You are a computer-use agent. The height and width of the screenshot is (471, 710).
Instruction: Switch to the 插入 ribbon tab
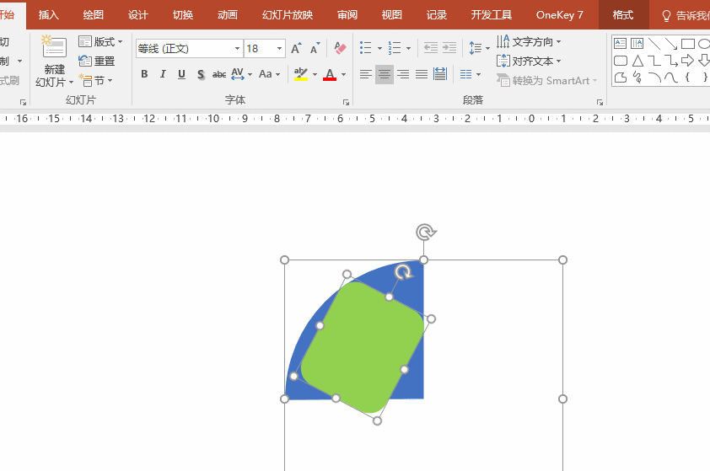click(x=49, y=15)
